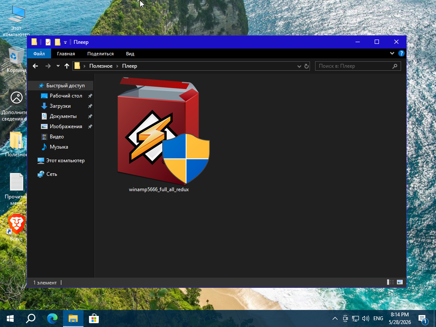
Task: Select Сеть in navigation pane
Action: (x=52, y=174)
